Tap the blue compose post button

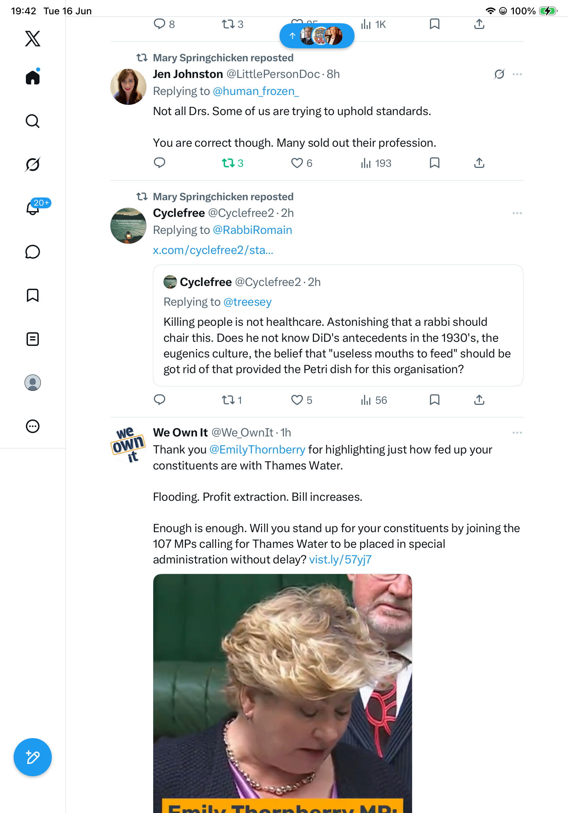point(33,757)
